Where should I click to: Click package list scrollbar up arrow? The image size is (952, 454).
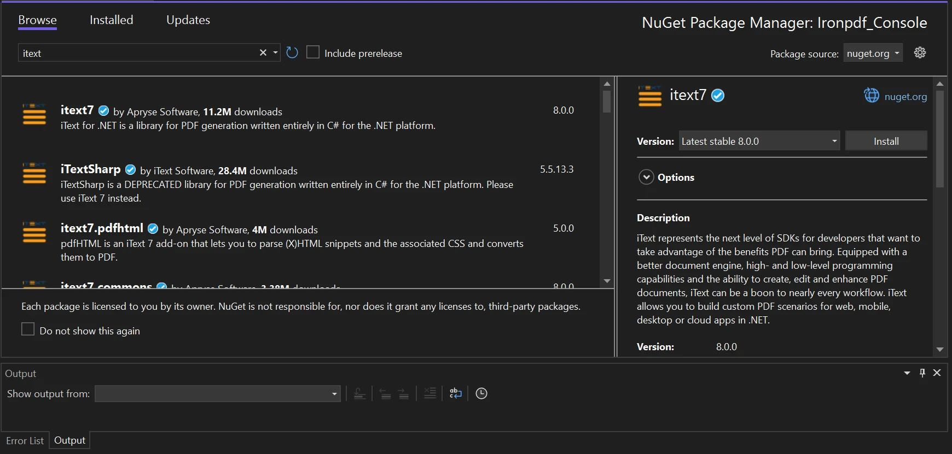607,84
